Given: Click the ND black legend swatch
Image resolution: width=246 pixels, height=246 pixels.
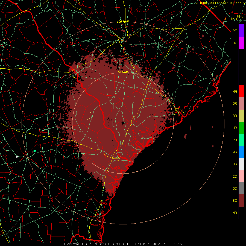Looking at the screenshot, I should click(241, 213).
